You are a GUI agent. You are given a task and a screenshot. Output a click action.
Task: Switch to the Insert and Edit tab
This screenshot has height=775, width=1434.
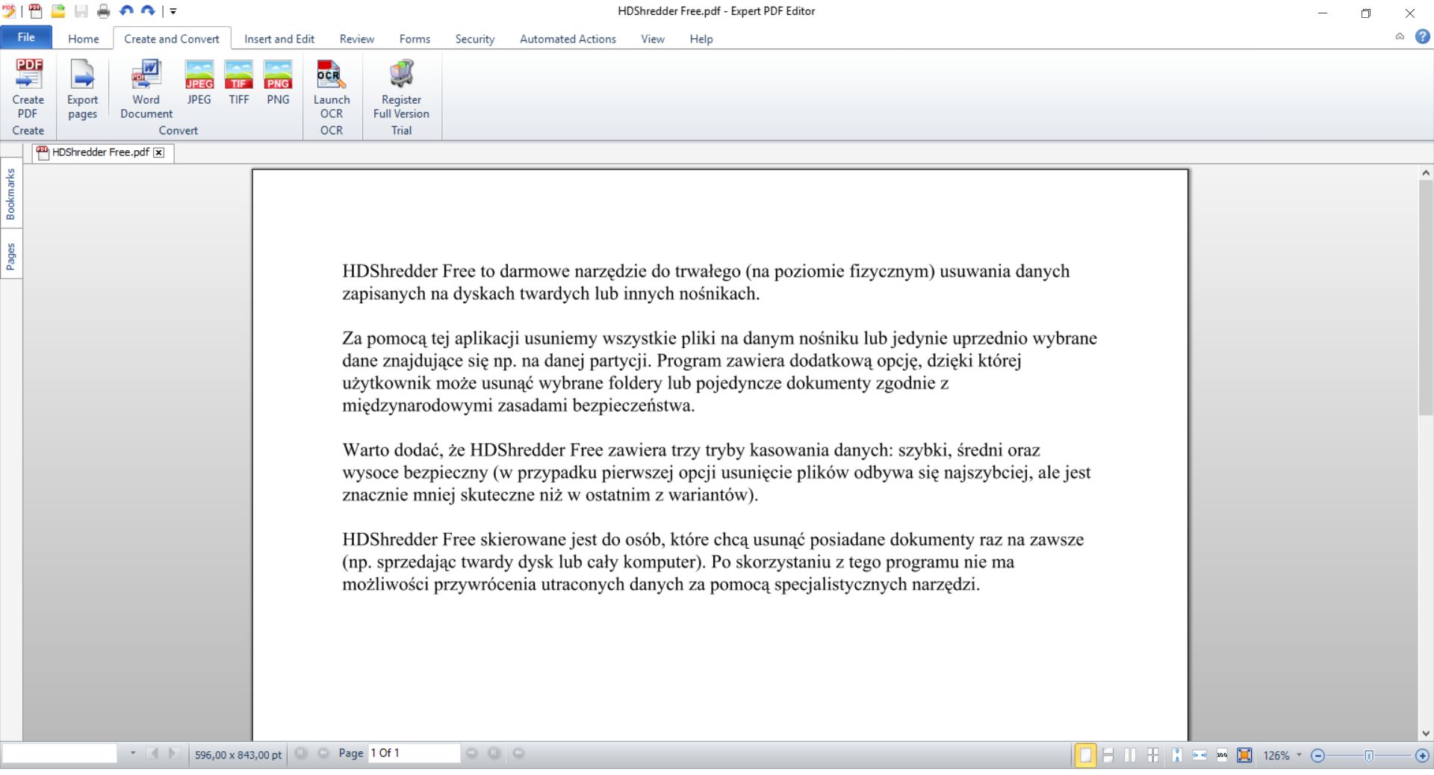point(279,39)
